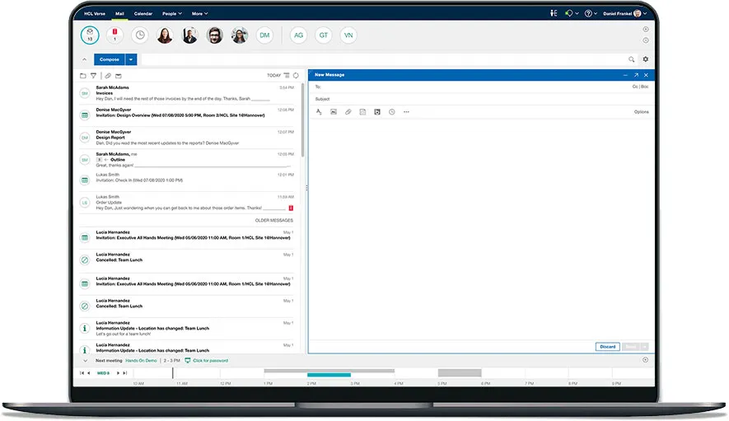This screenshot has height=421, width=729.
Task: Click the search magnifier icon
Action: 632,59
